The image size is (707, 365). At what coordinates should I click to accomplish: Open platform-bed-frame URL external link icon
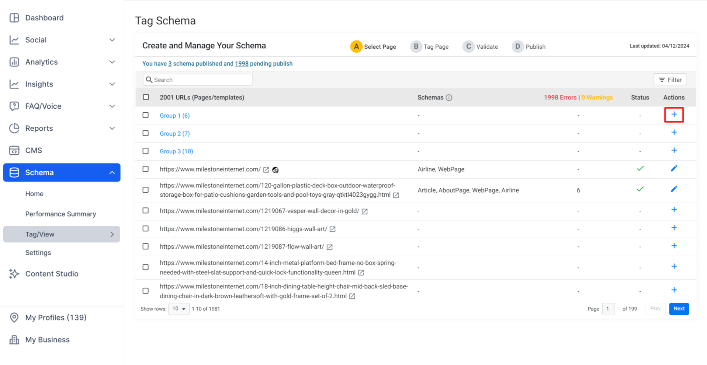pyautogui.click(x=361, y=273)
